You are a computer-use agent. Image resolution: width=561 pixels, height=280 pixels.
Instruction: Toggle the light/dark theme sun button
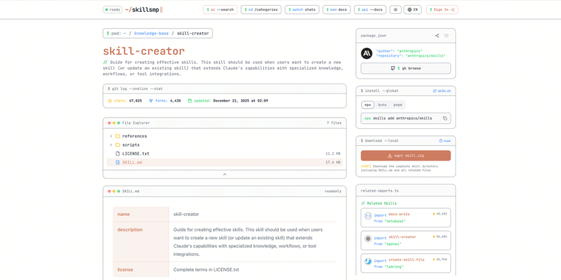coord(396,9)
